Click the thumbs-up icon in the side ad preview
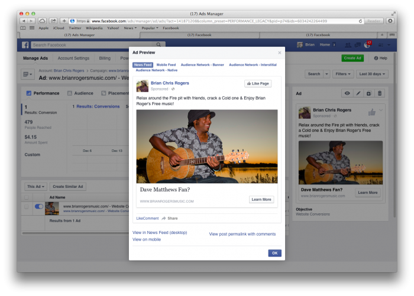This screenshot has height=296, width=414. pos(372,112)
